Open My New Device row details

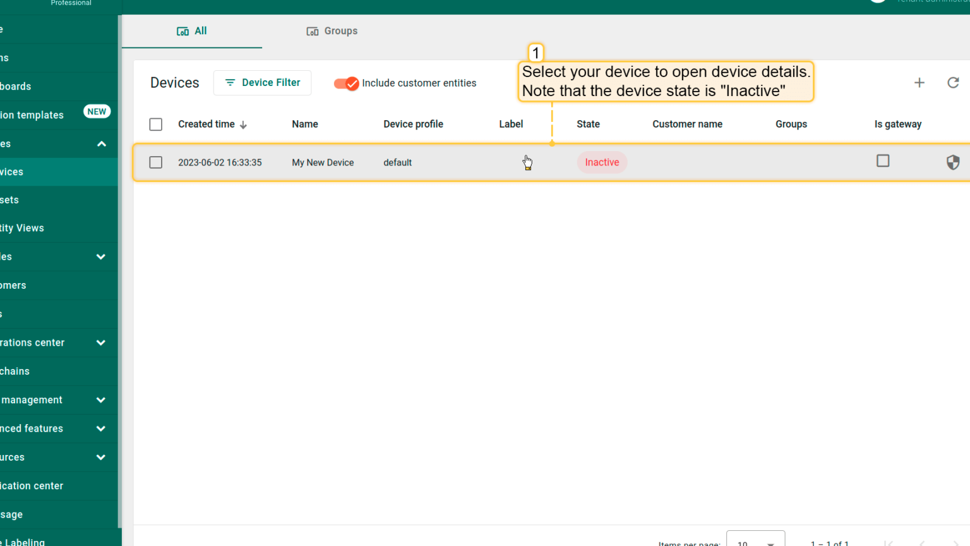pyautogui.click(x=552, y=162)
